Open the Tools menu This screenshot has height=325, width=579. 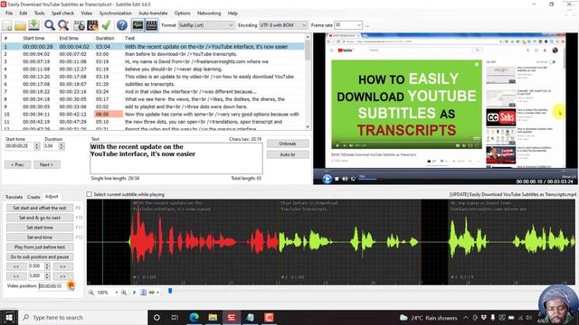[39, 13]
